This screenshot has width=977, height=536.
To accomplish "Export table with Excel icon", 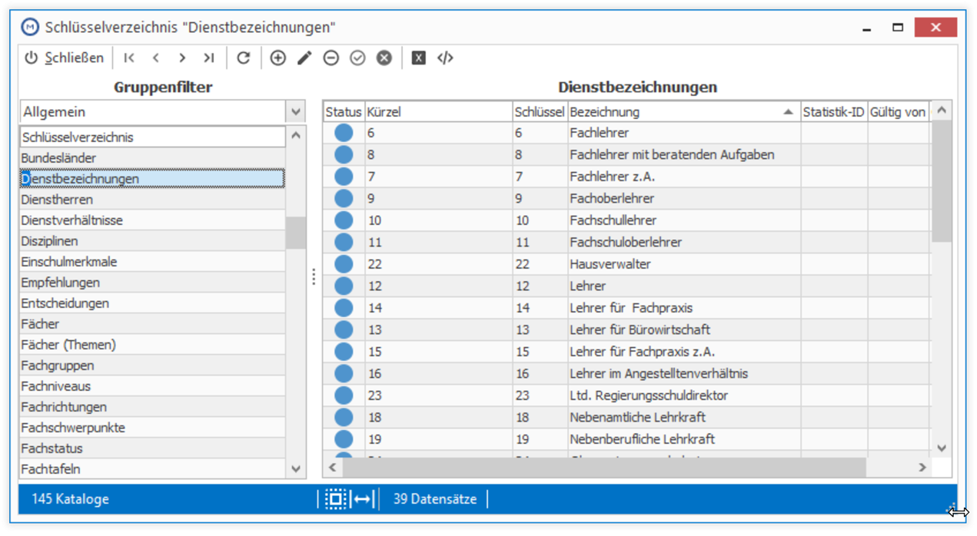I will [418, 58].
